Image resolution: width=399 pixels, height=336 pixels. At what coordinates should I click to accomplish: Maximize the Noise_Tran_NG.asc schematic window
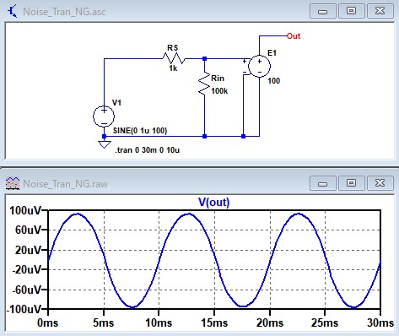(x=351, y=11)
